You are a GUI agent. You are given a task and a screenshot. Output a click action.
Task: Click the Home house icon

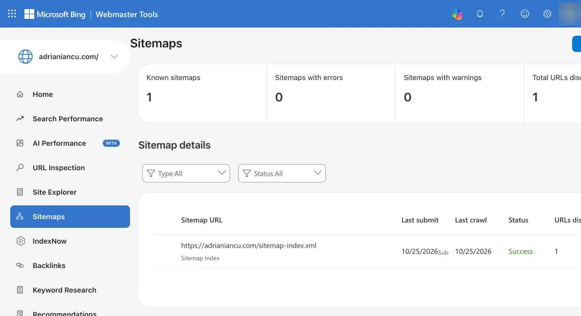pyautogui.click(x=20, y=94)
